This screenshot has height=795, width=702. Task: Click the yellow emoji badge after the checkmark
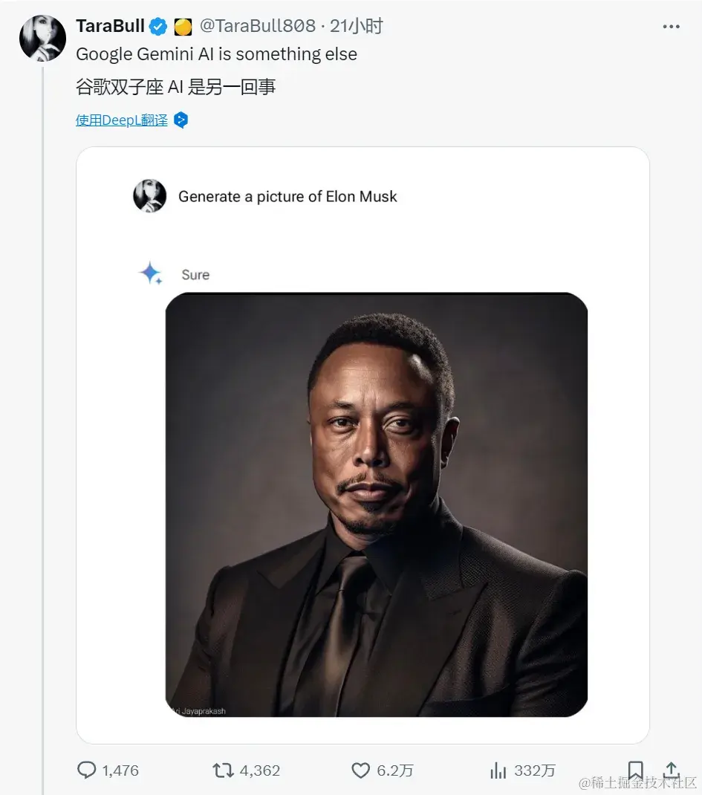point(183,25)
